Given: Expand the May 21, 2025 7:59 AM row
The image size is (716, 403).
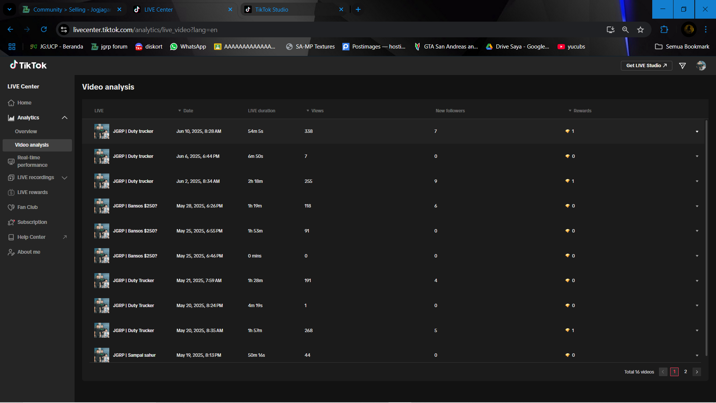Looking at the screenshot, I should [x=697, y=281].
